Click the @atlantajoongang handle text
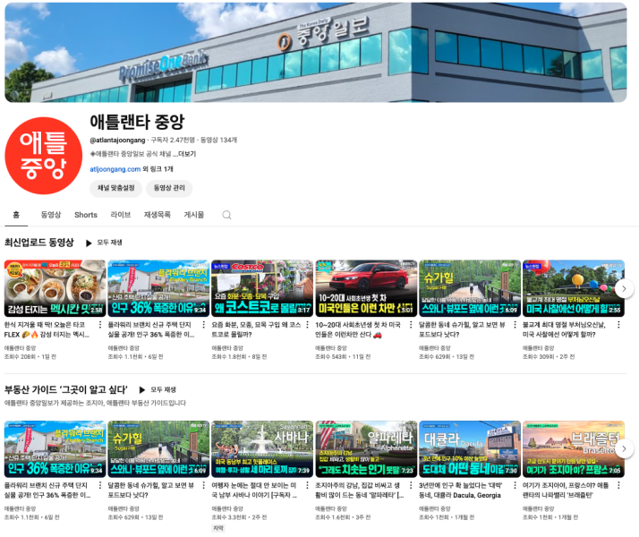 tap(117, 141)
